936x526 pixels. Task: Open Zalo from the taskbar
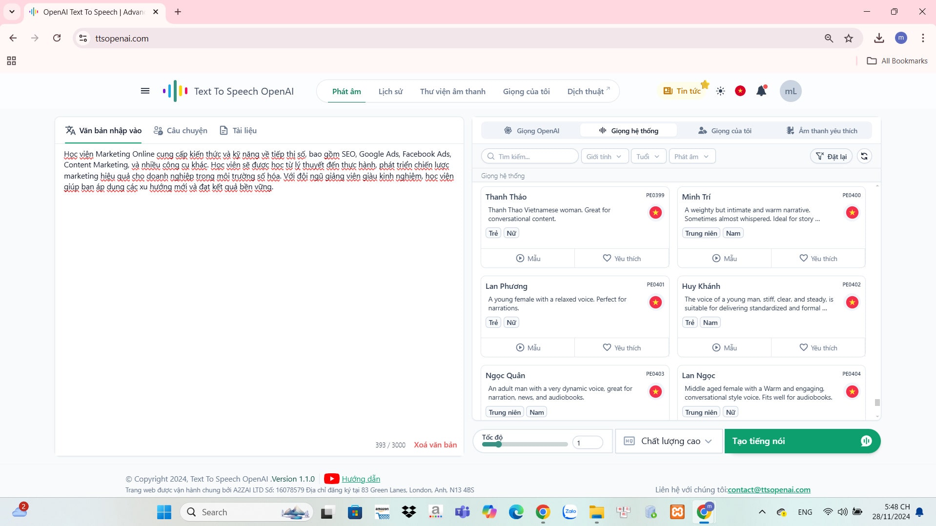pyautogui.click(x=570, y=512)
